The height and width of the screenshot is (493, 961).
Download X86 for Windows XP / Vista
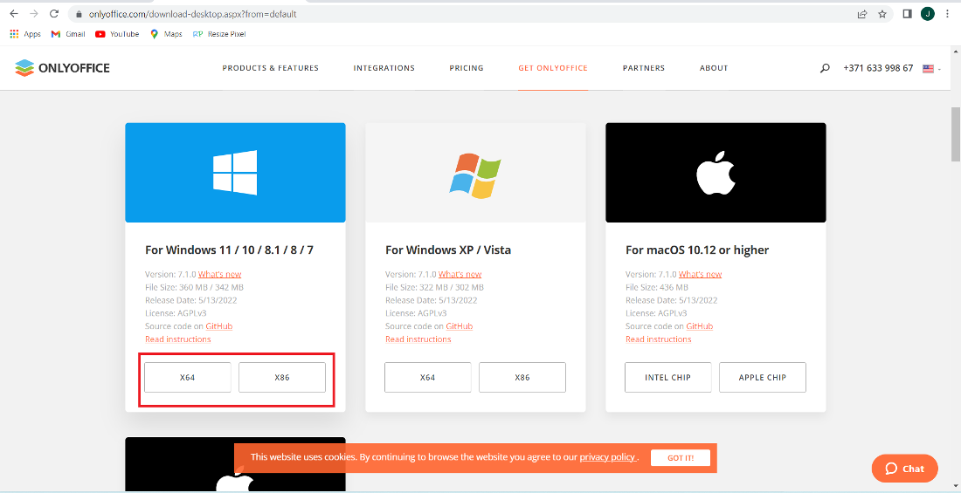(x=522, y=377)
